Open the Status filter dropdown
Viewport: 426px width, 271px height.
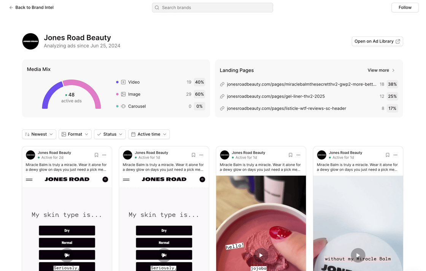(x=110, y=134)
